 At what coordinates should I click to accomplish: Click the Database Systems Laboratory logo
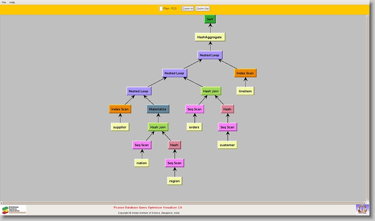click(x=14, y=210)
